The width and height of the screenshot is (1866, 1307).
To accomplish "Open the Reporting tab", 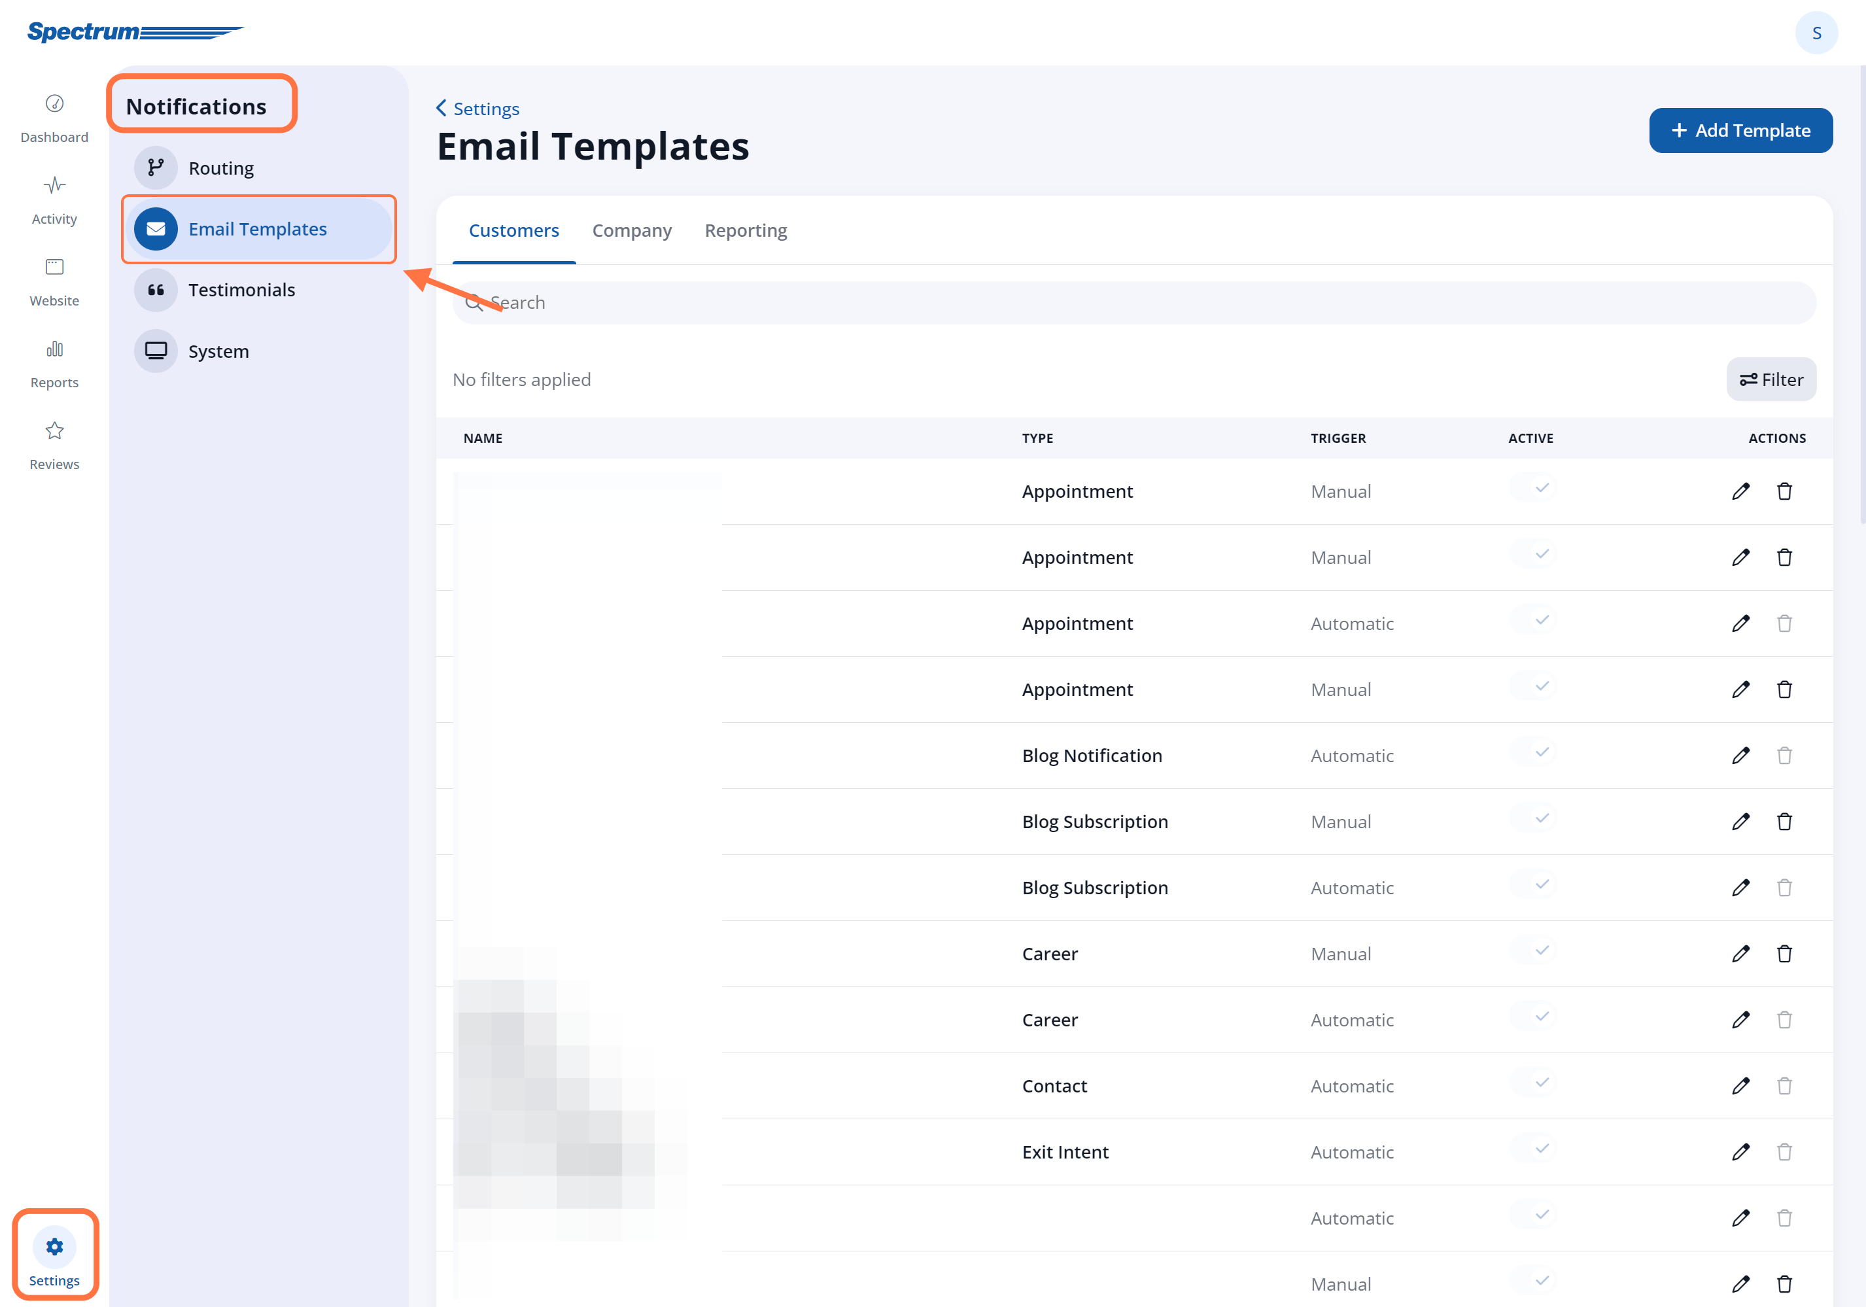I will point(745,230).
